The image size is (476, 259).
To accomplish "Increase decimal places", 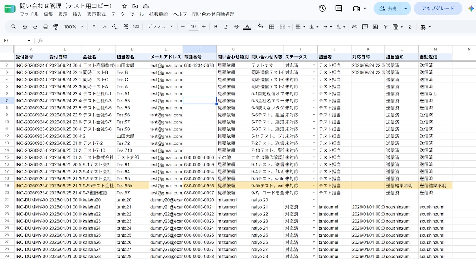I will (x=125, y=27).
